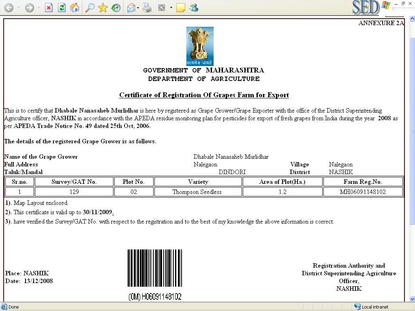Click the browser Forward arrow button
Viewport: 415px width, 311px height.
click(x=30, y=8)
